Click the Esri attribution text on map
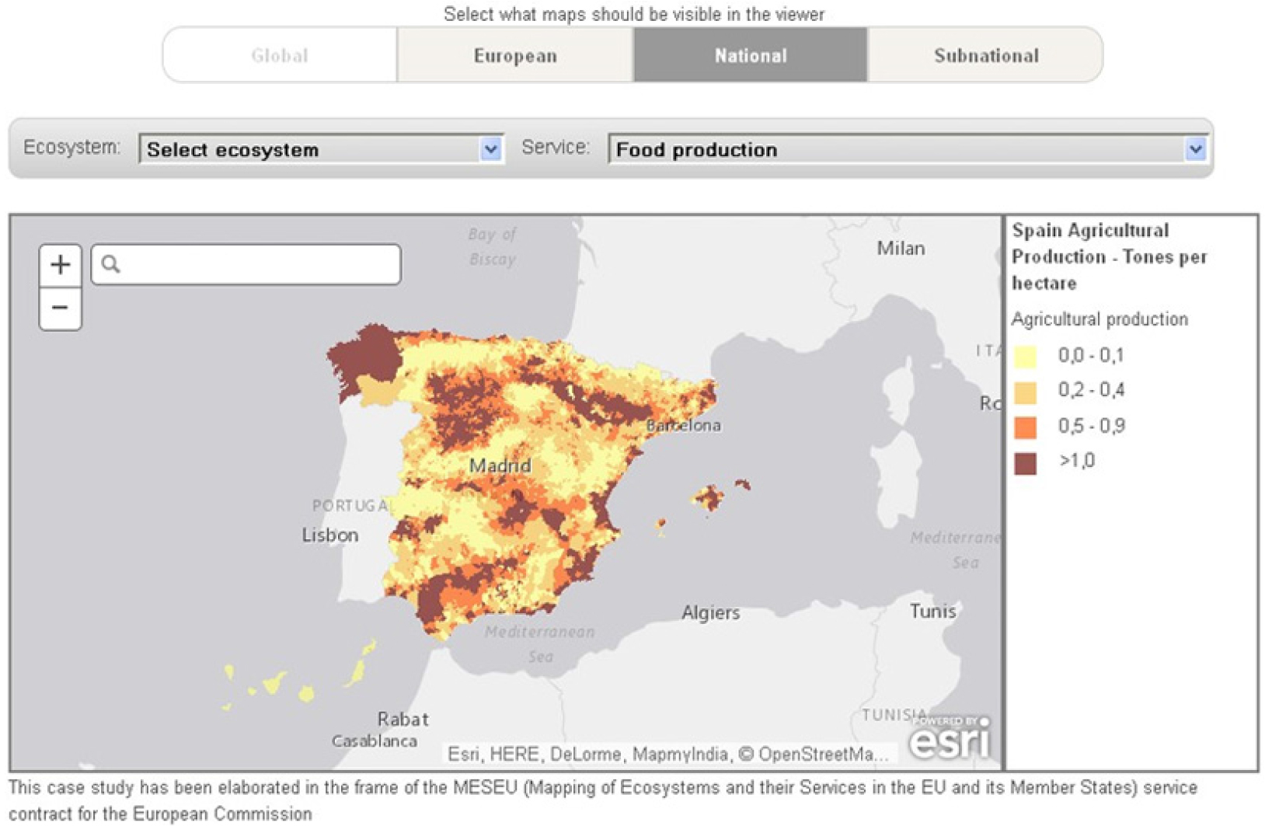Viewport: 1265px width, 826px height. coord(668,755)
